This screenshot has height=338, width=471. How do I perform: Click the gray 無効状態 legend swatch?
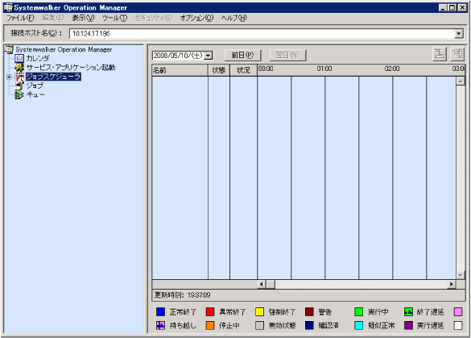[x=259, y=325]
